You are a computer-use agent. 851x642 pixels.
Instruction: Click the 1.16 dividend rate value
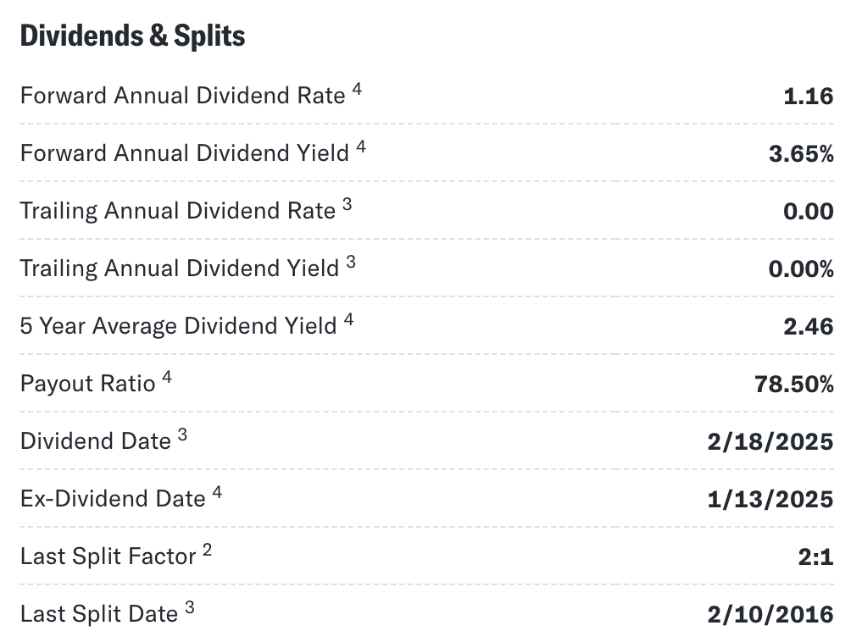pos(808,97)
